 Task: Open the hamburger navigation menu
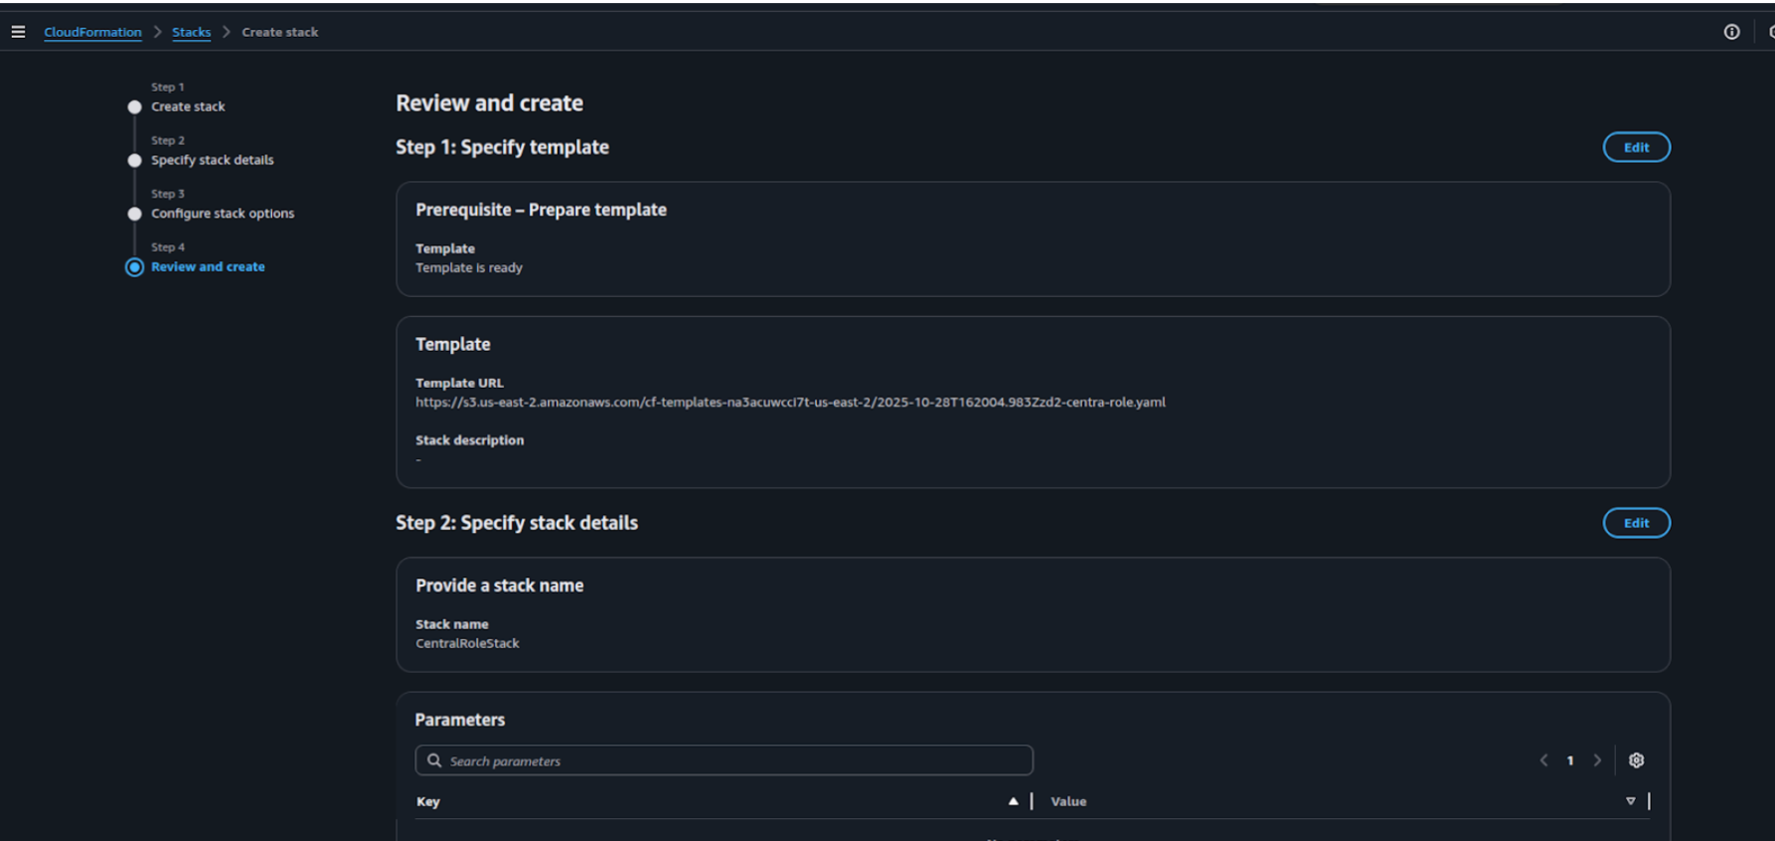18,32
